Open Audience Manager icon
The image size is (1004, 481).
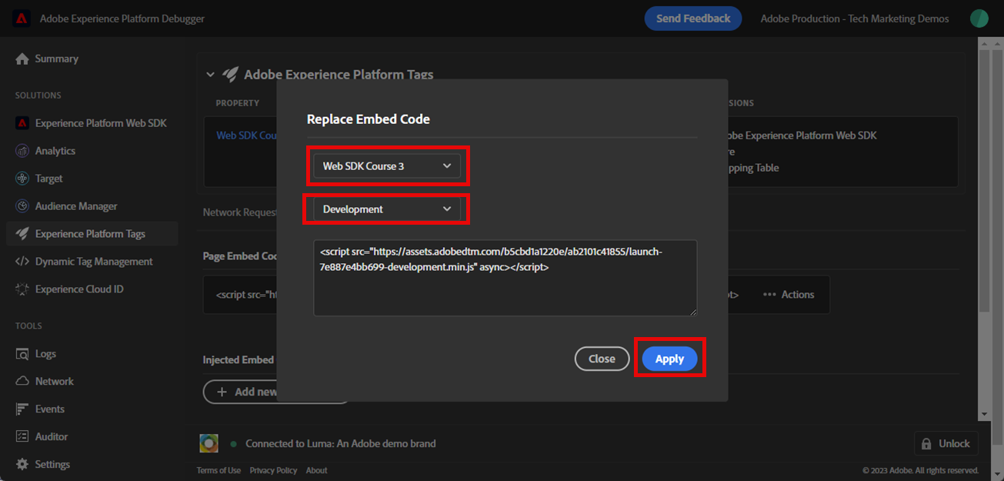[x=22, y=206]
